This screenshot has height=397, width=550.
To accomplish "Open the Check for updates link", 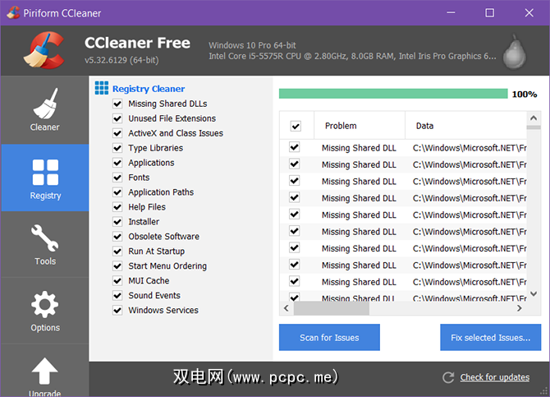I will (494, 377).
